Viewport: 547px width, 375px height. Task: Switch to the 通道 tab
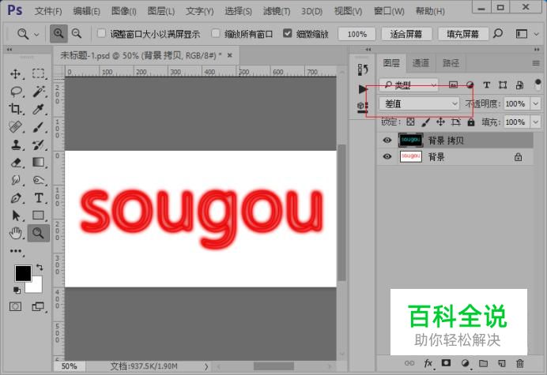(x=421, y=63)
